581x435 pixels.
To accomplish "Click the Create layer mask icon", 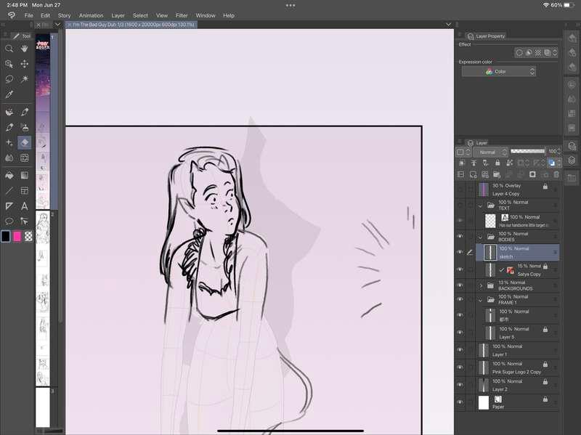I will pyautogui.click(x=532, y=174).
